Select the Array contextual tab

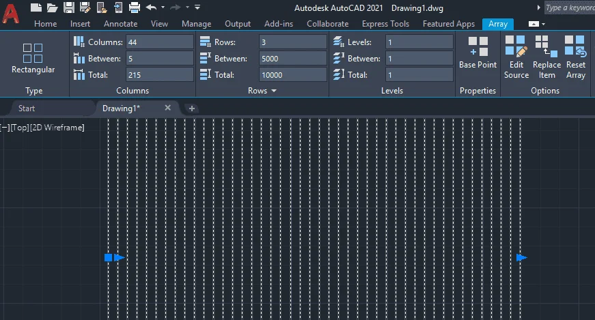[x=498, y=24]
